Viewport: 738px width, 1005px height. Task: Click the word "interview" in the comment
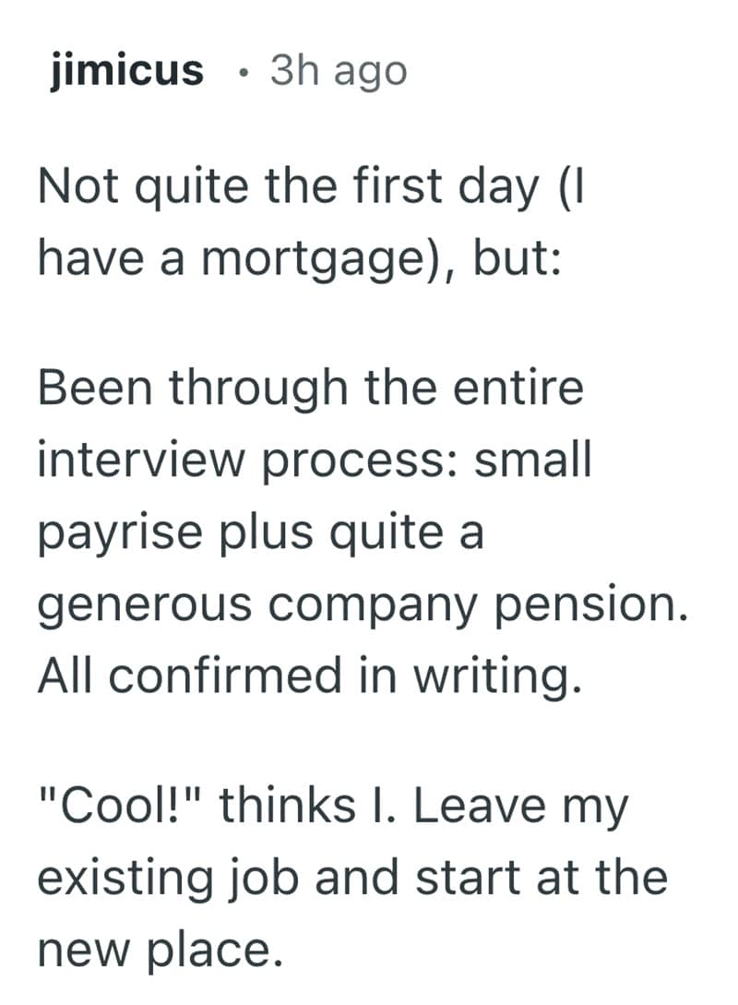[146, 460]
